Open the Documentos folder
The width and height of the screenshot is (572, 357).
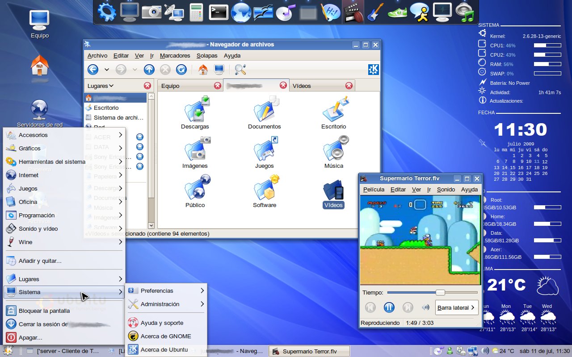tap(265, 112)
